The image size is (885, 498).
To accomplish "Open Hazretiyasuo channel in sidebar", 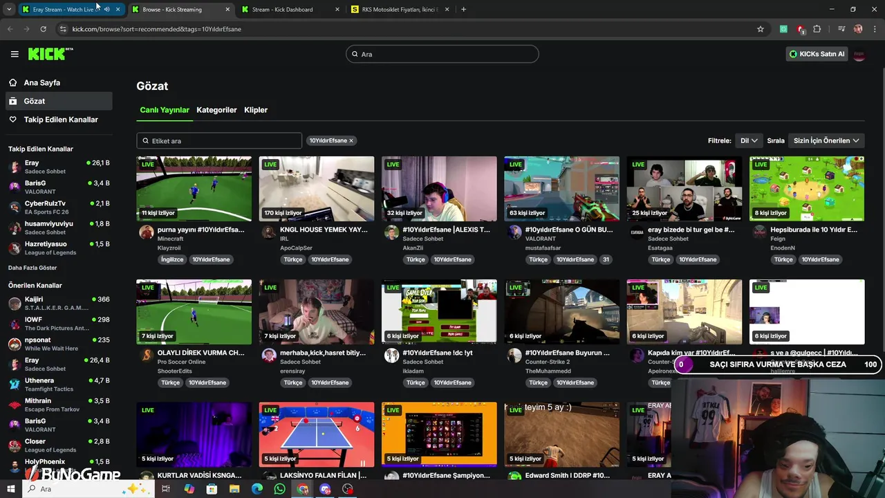I will [59, 248].
